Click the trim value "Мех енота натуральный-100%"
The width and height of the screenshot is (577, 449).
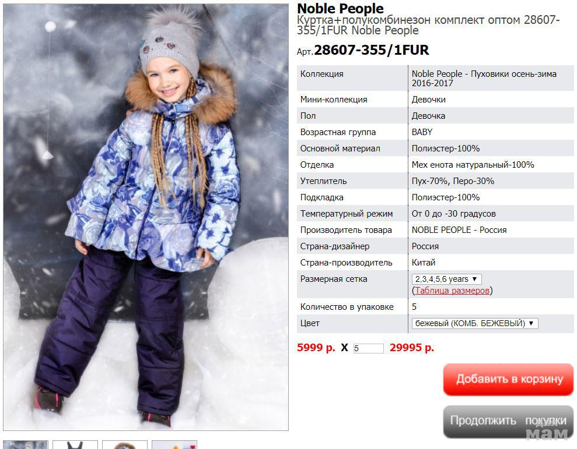tap(473, 165)
